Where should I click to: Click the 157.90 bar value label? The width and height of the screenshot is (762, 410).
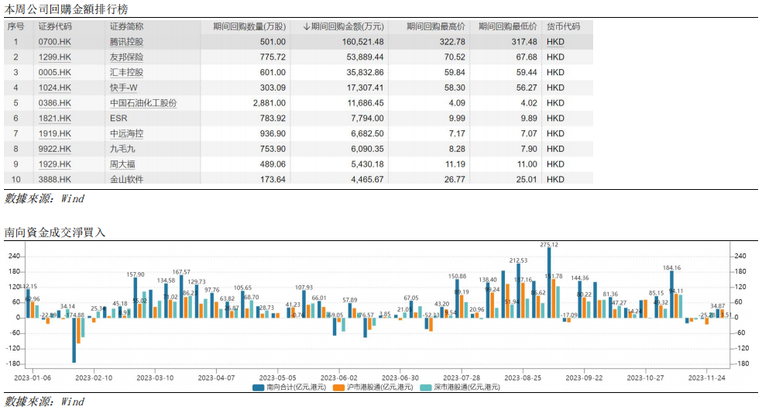135,275
